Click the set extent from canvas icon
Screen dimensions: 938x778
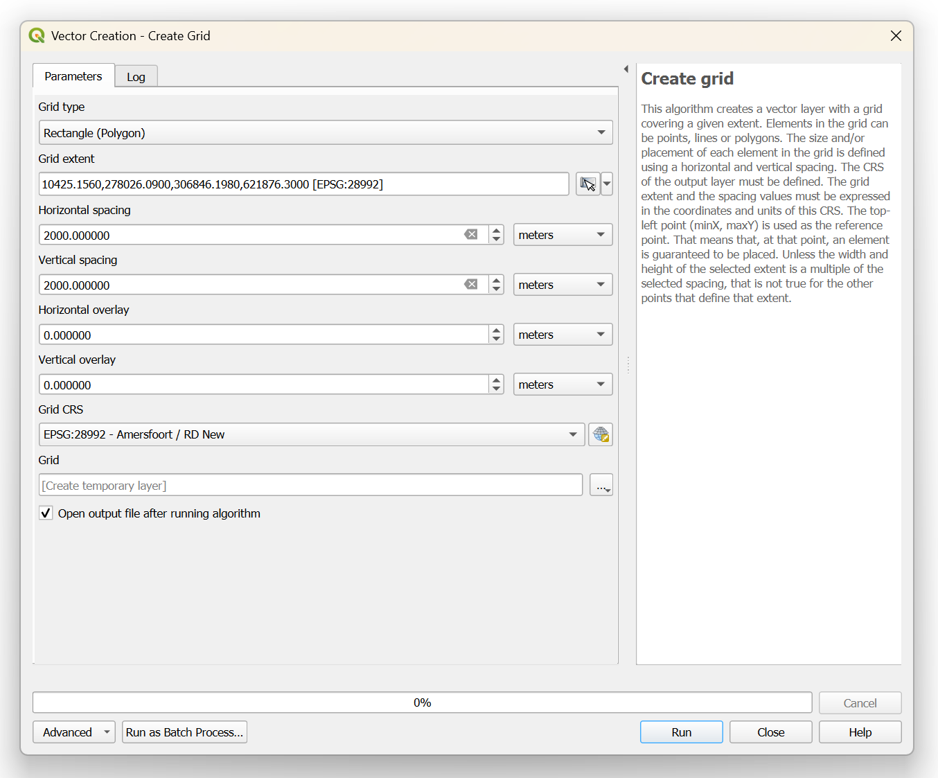pos(587,184)
